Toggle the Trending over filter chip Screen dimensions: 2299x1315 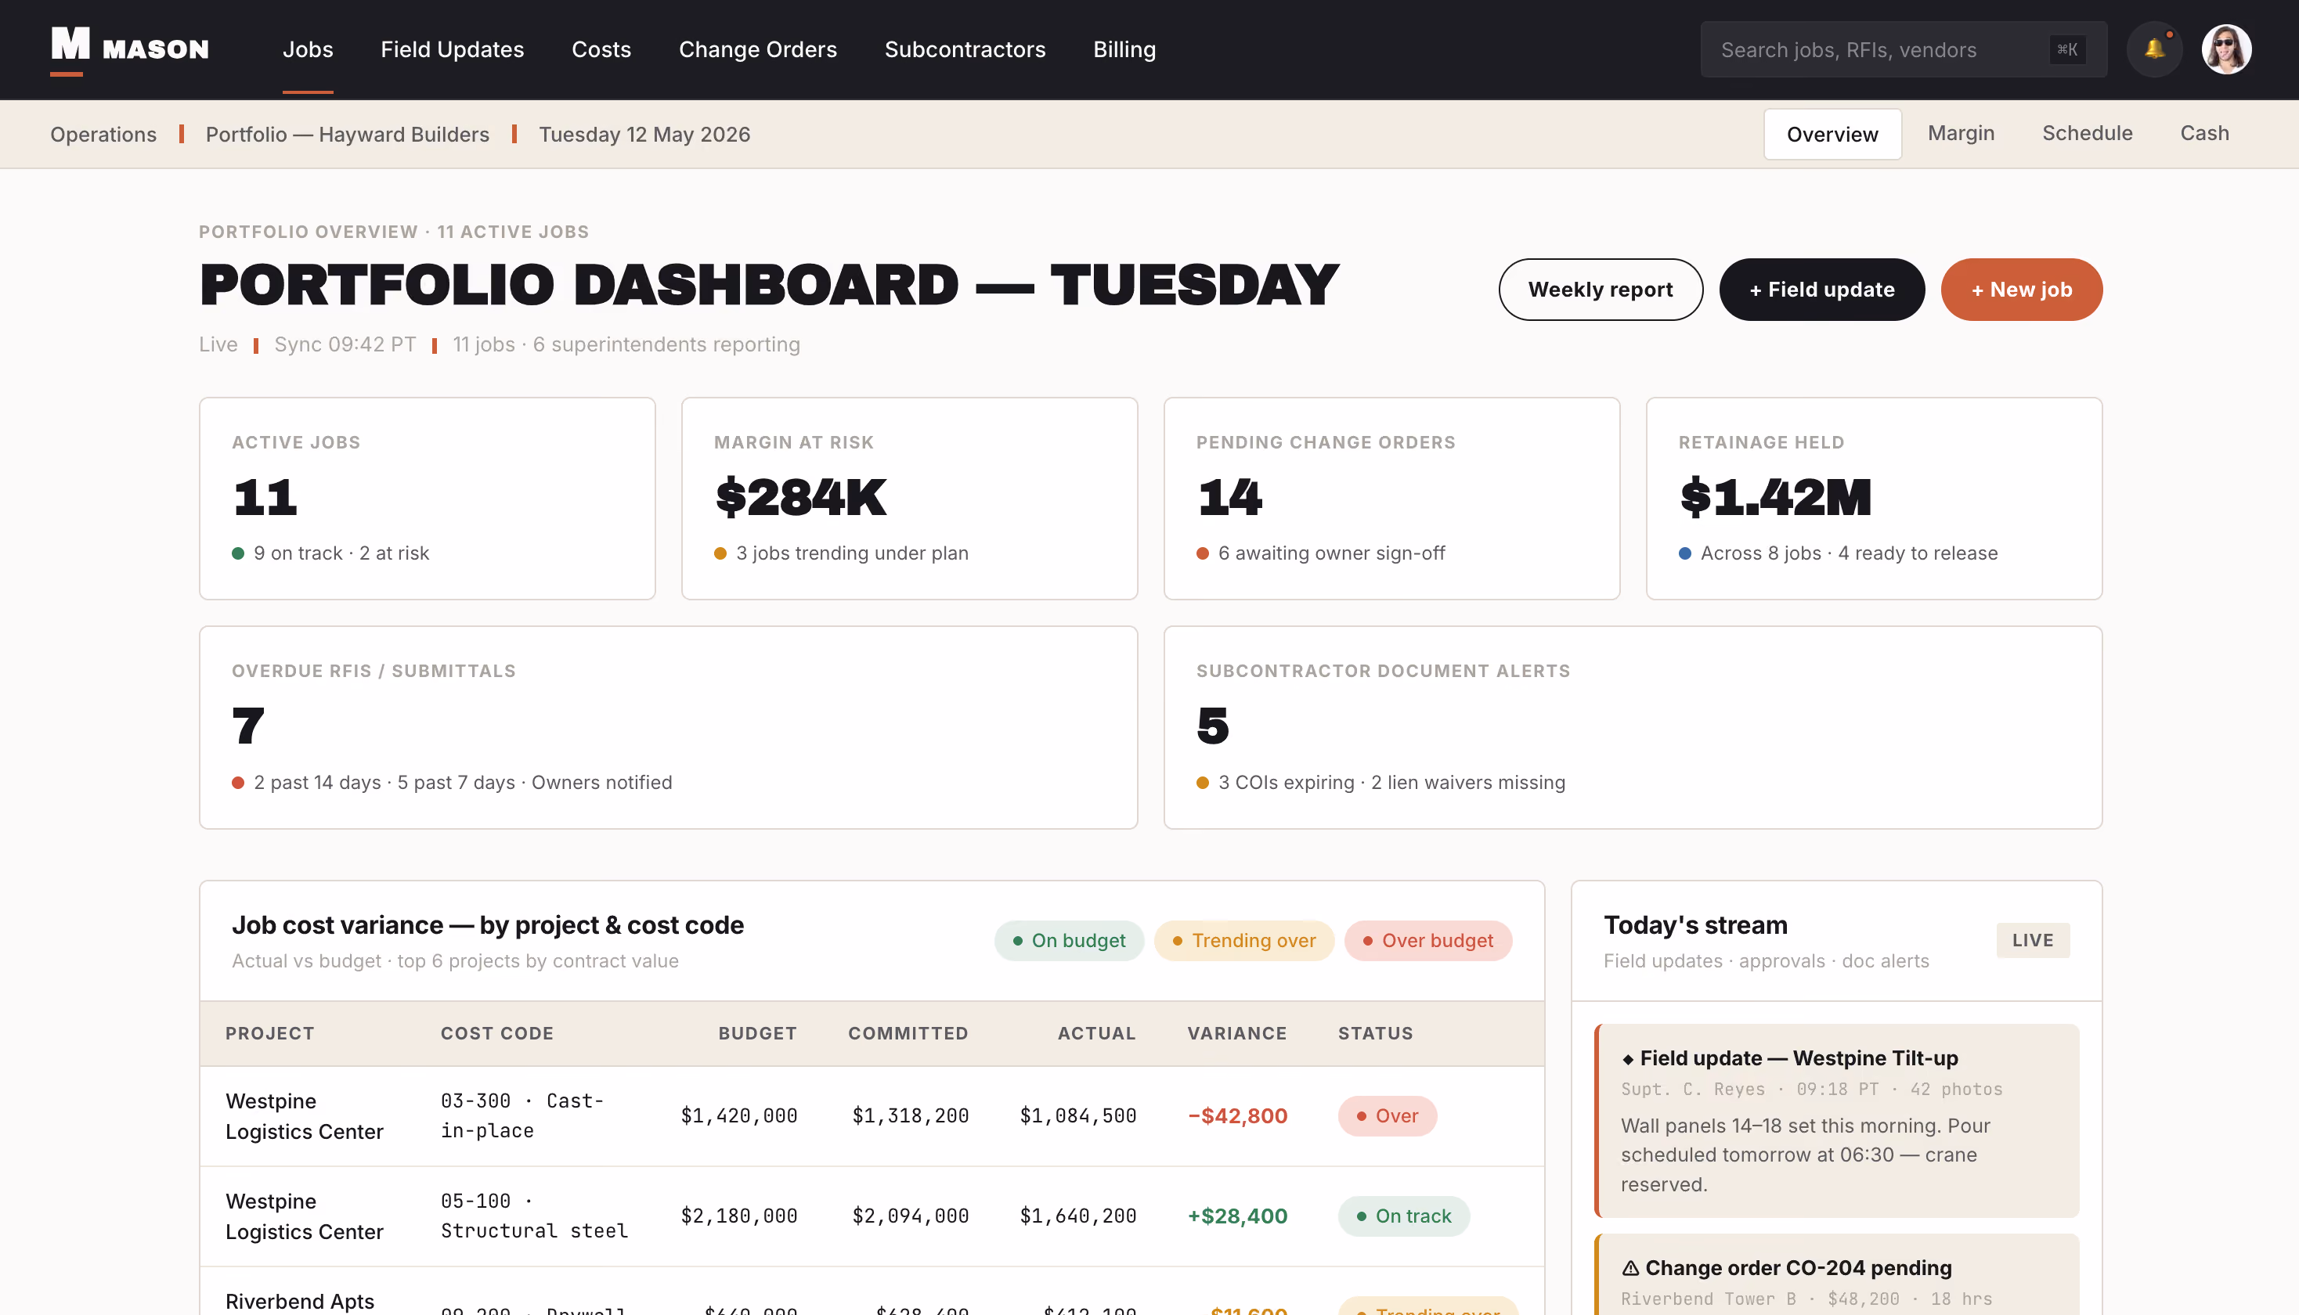click(1244, 940)
